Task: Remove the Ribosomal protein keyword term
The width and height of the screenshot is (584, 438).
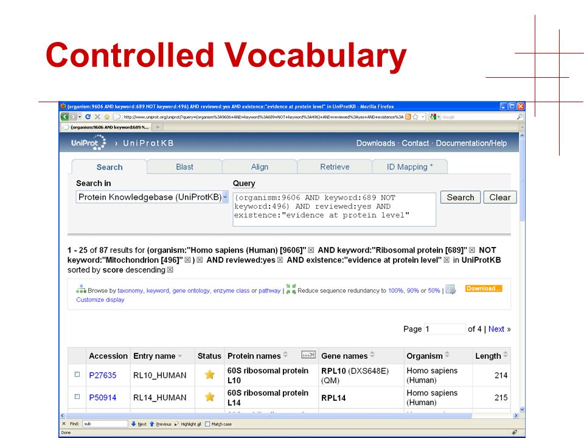Action: [472, 250]
